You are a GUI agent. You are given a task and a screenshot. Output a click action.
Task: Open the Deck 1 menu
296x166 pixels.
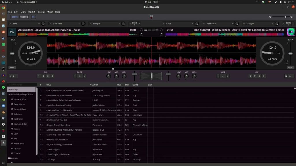click(x=32, y=12)
